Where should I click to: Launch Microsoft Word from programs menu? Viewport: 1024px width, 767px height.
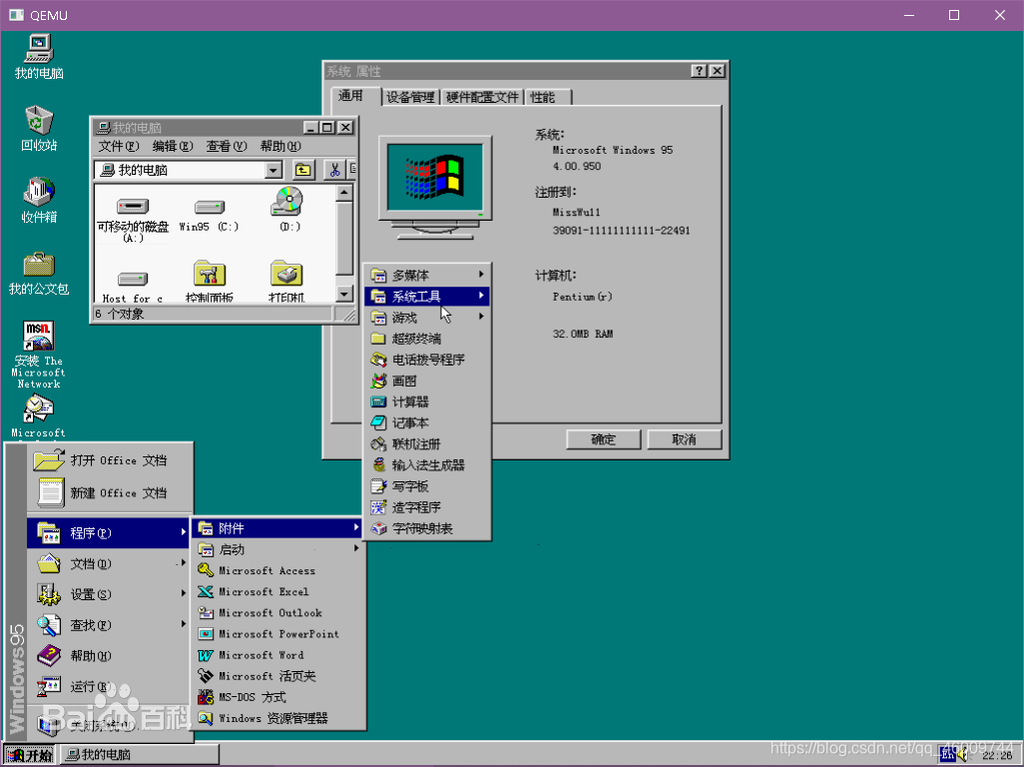click(278, 654)
